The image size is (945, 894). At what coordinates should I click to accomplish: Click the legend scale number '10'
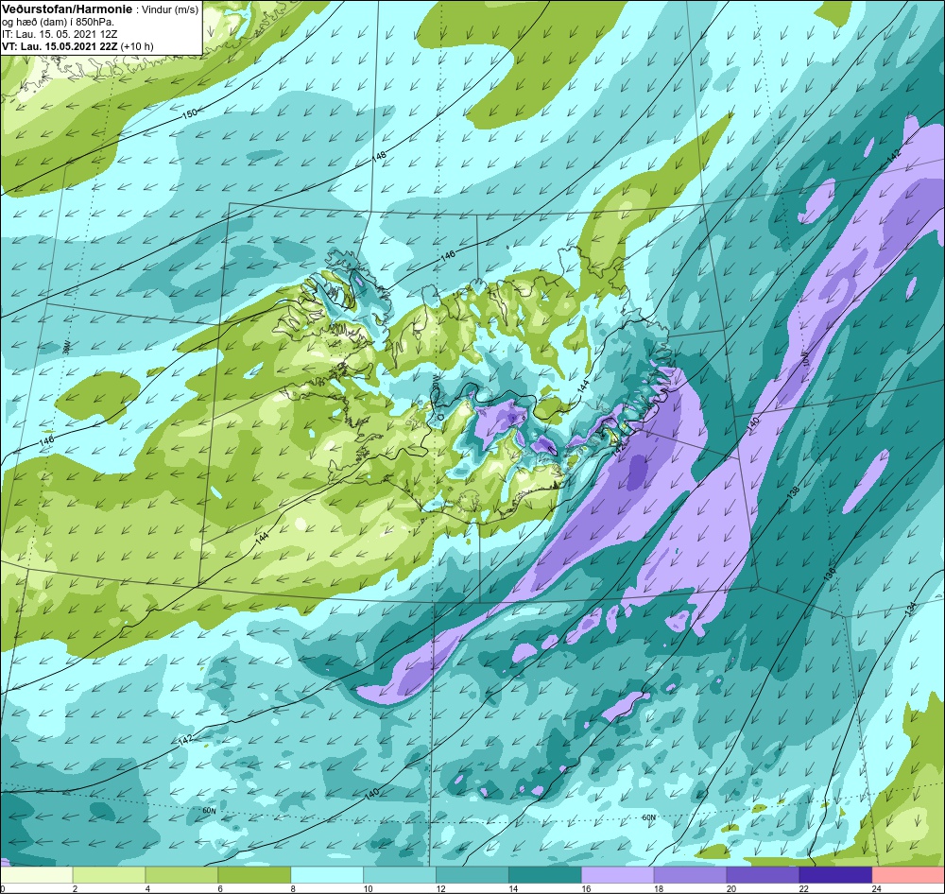pos(368,888)
